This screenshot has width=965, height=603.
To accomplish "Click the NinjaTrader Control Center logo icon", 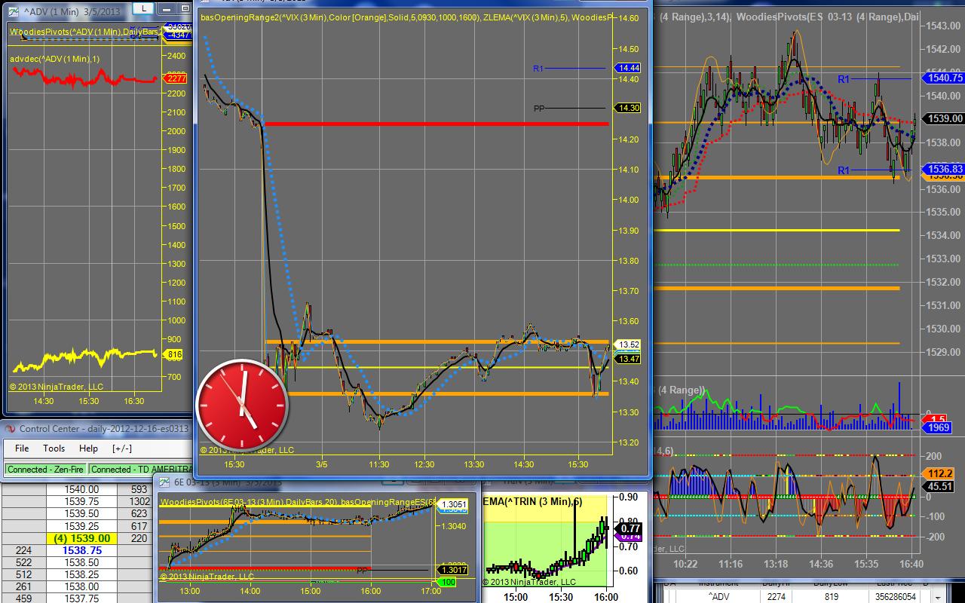I will (11, 429).
